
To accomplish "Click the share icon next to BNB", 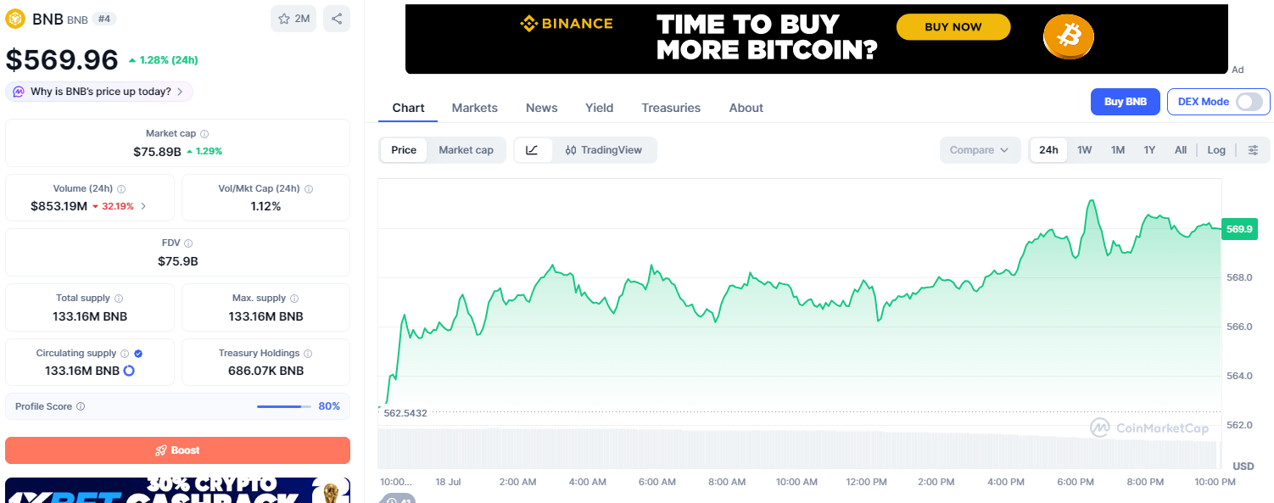I will [337, 19].
